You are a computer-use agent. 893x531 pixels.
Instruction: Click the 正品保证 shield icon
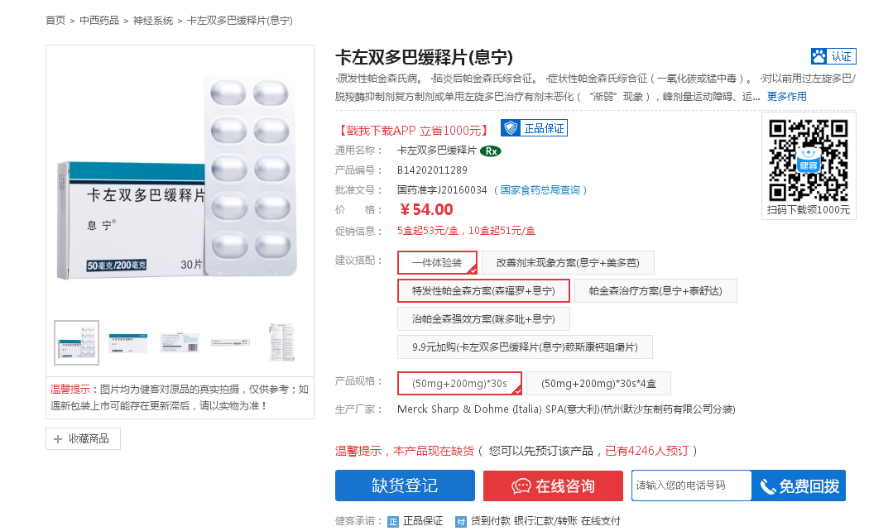point(511,128)
